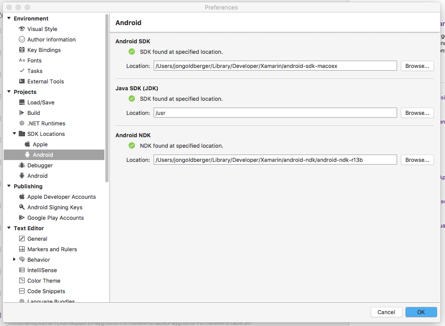Collapse the Projects section
The width and height of the screenshot is (445, 326).
click(x=9, y=92)
